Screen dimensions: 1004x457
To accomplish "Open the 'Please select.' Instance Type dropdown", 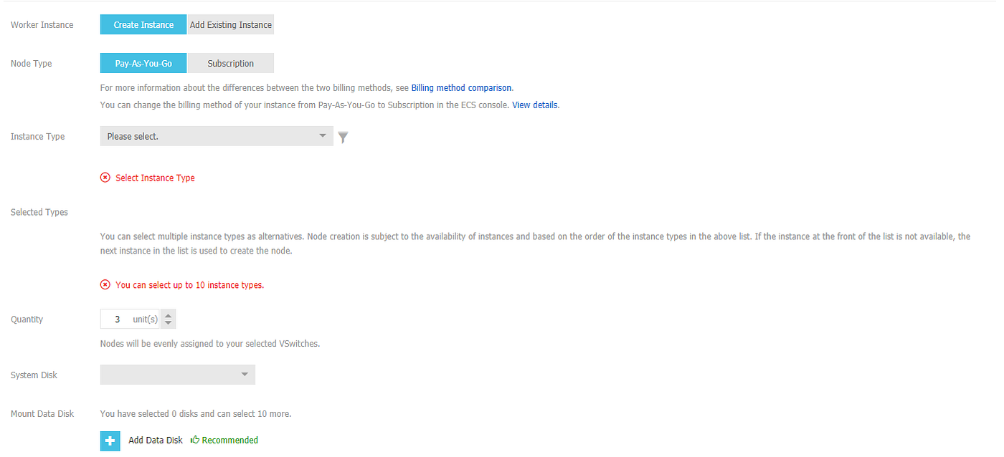I will pyautogui.click(x=217, y=136).
